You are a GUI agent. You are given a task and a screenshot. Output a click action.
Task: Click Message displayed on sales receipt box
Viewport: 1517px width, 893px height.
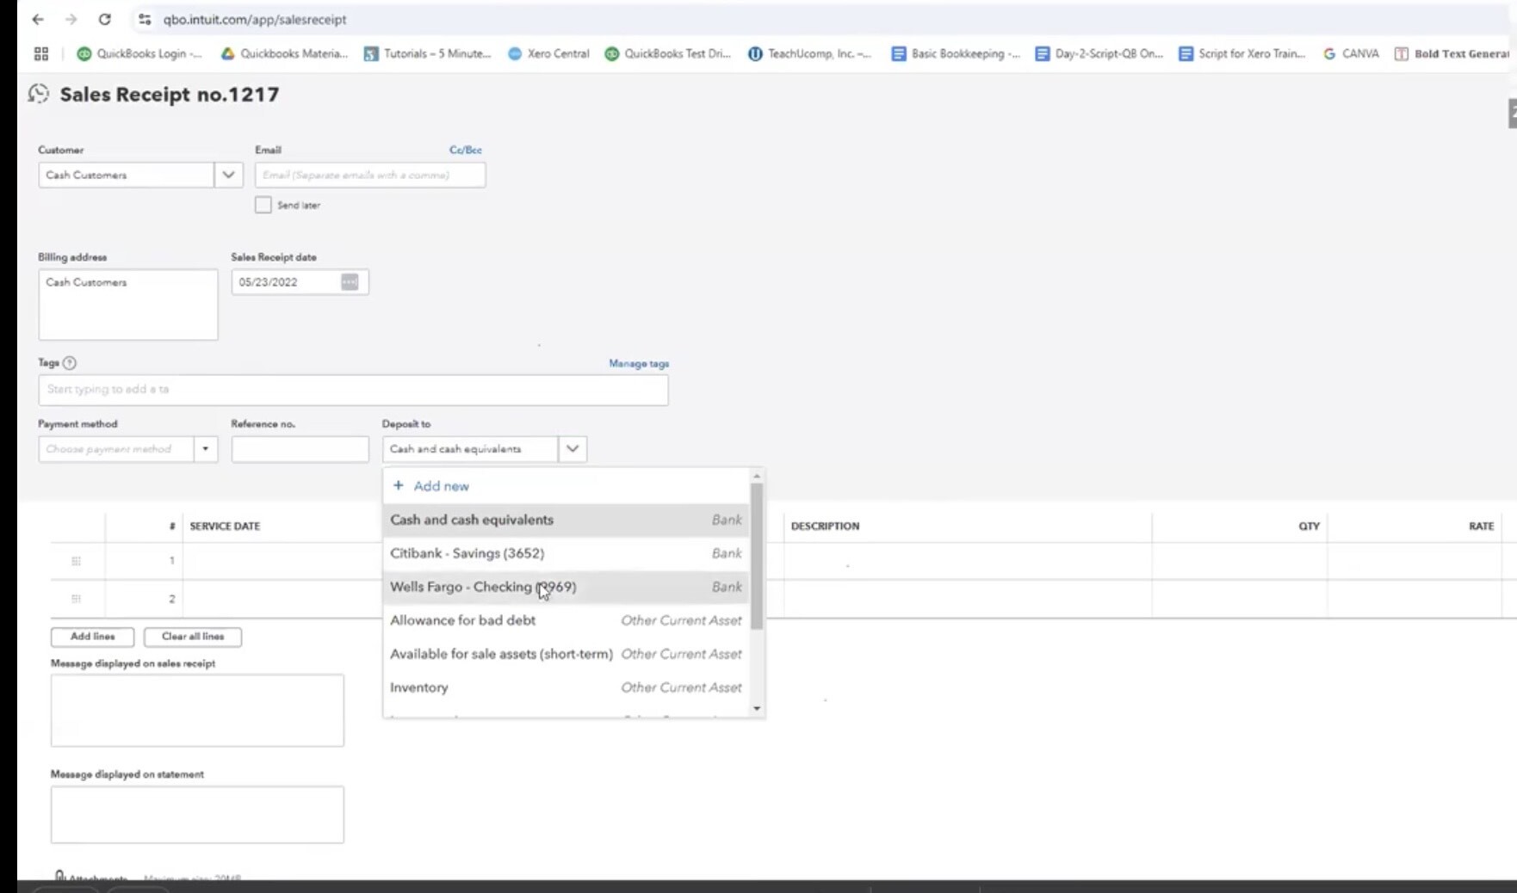click(x=197, y=711)
